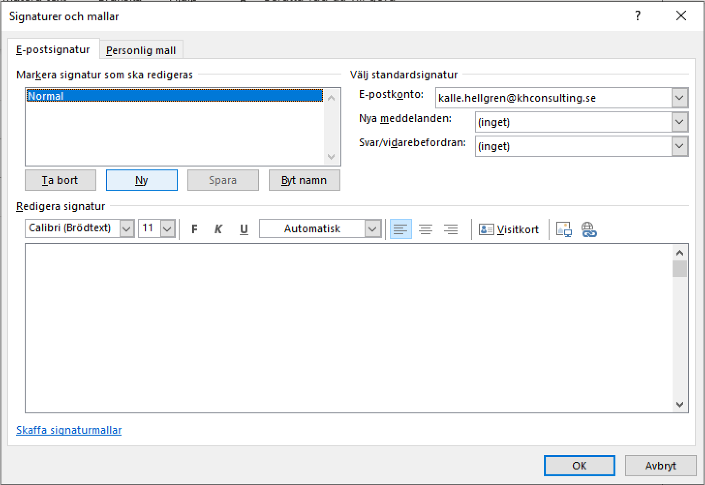
Task: Toggle bold (F) formatting
Action: click(x=194, y=229)
